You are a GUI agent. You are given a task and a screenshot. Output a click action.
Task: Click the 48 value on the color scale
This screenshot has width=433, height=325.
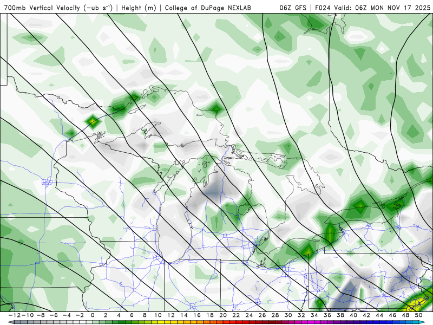[405, 315]
